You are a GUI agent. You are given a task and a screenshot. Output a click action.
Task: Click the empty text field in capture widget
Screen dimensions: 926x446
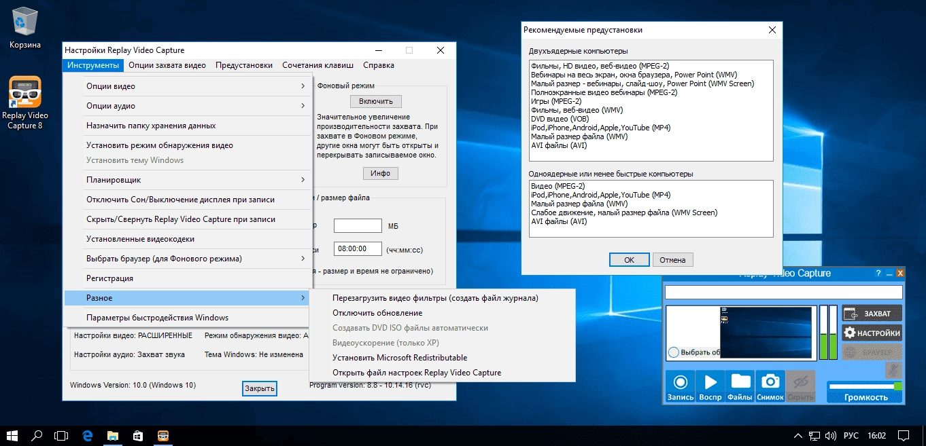pyautogui.click(x=784, y=292)
